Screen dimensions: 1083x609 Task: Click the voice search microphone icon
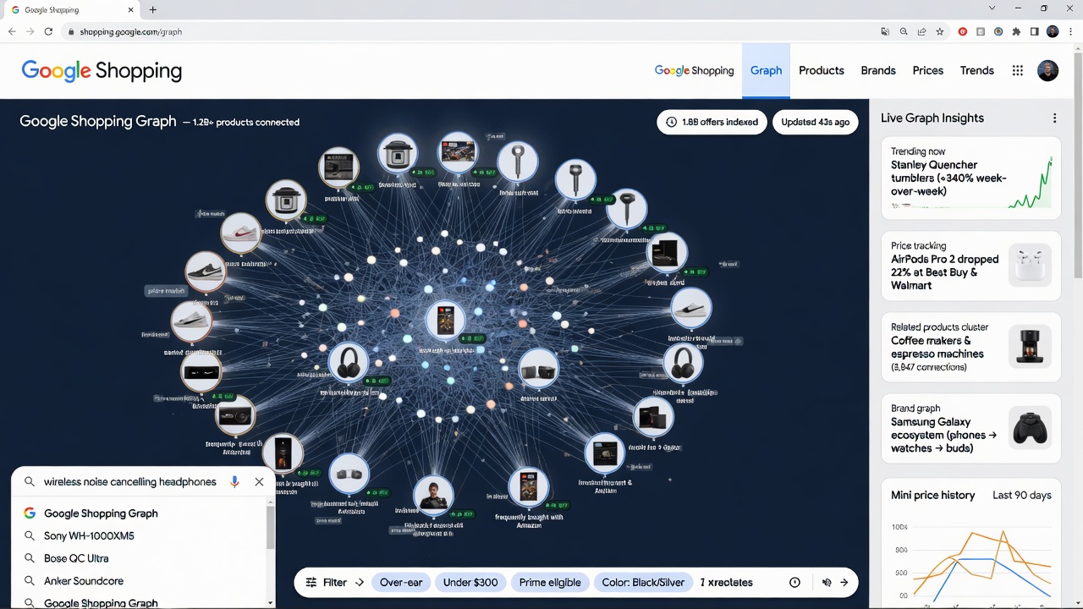(235, 481)
